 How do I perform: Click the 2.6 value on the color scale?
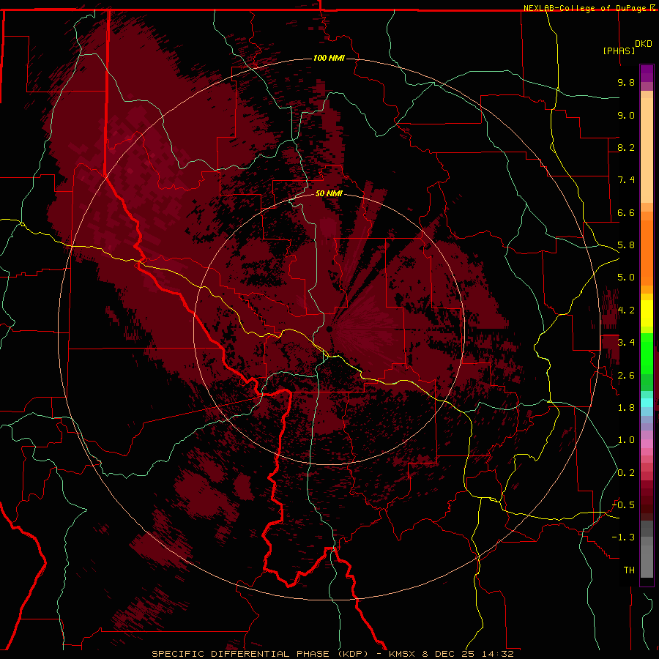coord(626,376)
